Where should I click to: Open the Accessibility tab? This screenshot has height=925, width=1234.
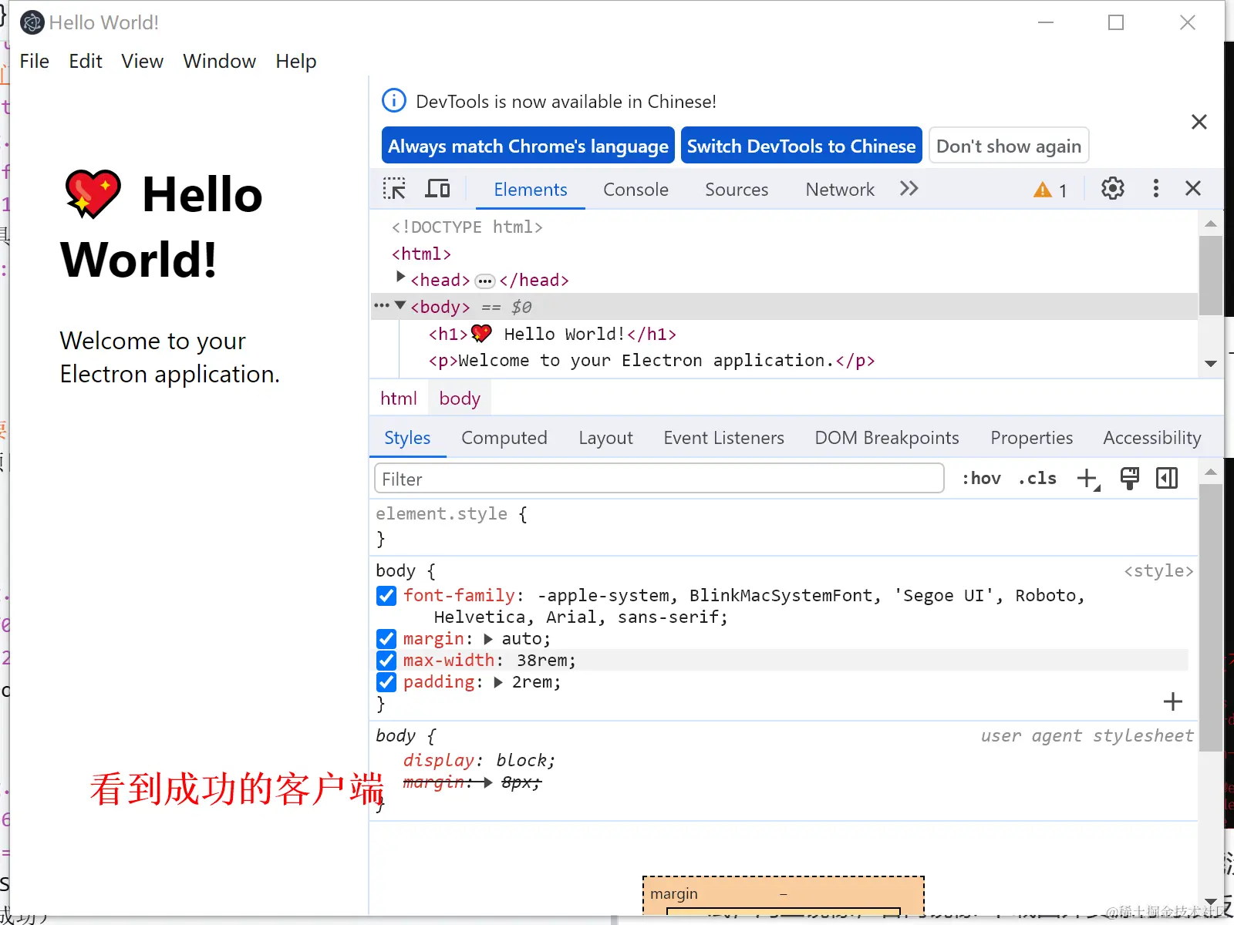(x=1152, y=438)
